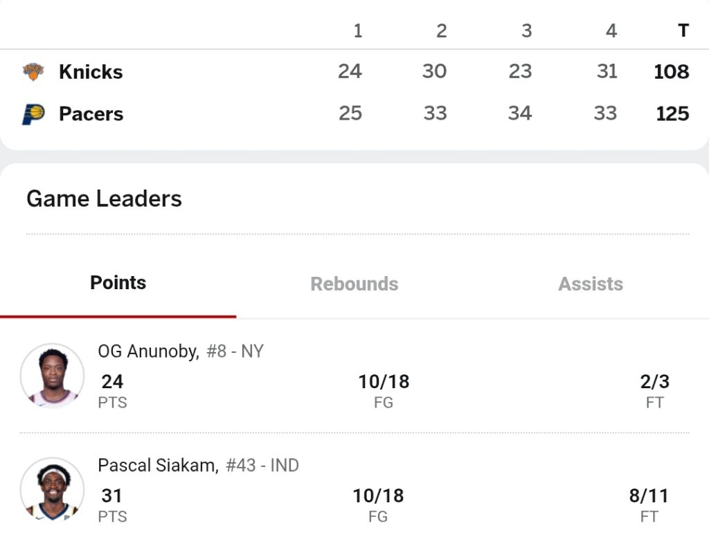The image size is (709, 539).
Task: Select the Points tab
Action: [x=118, y=283]
